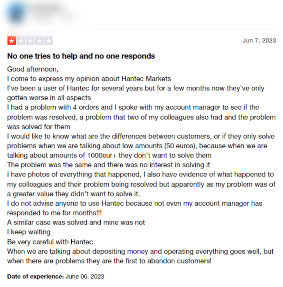Image resolution: width=283 pixels, height=287 pixels.
Task: Click the line mentioning 'Hantec Markets' opinion
Action: (x=89, y=79)
